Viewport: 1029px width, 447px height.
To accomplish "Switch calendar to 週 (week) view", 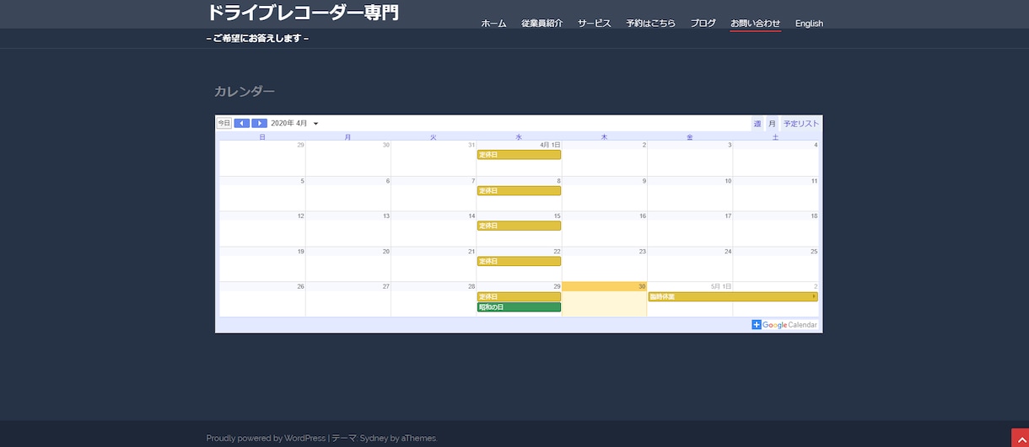I will [757, 124].
